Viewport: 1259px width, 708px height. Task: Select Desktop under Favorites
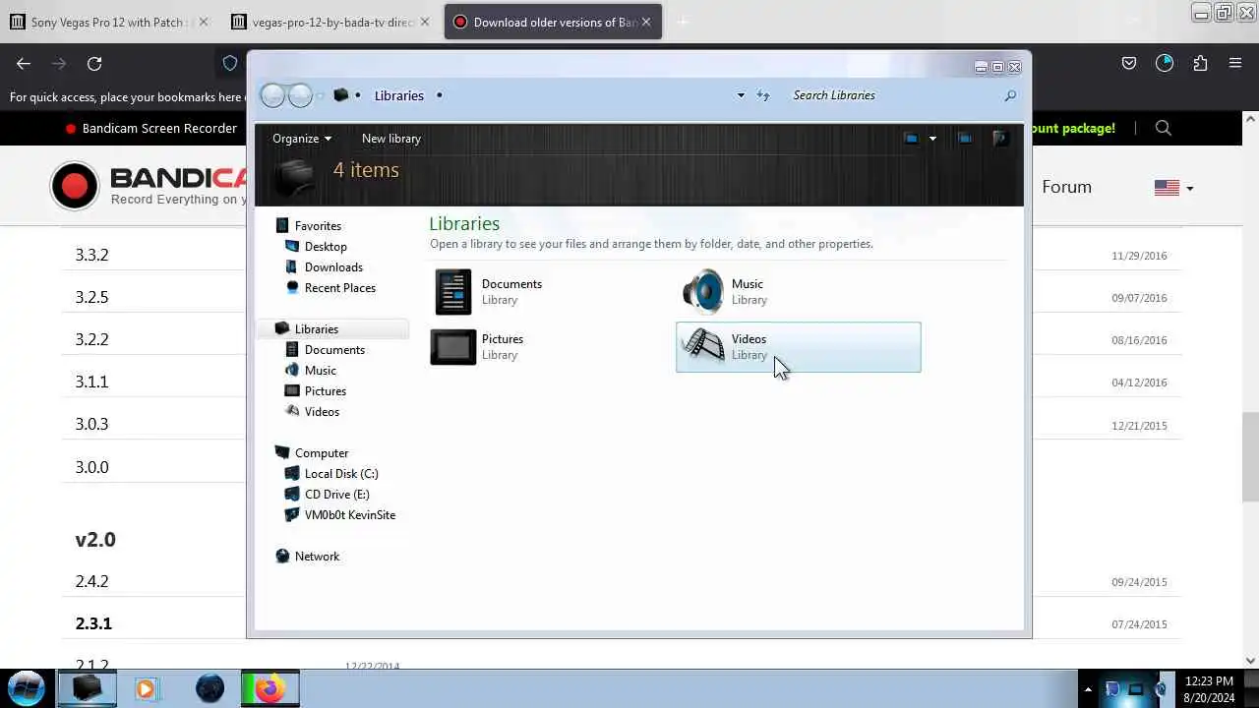pyautogui.click(x=326, y=247)
